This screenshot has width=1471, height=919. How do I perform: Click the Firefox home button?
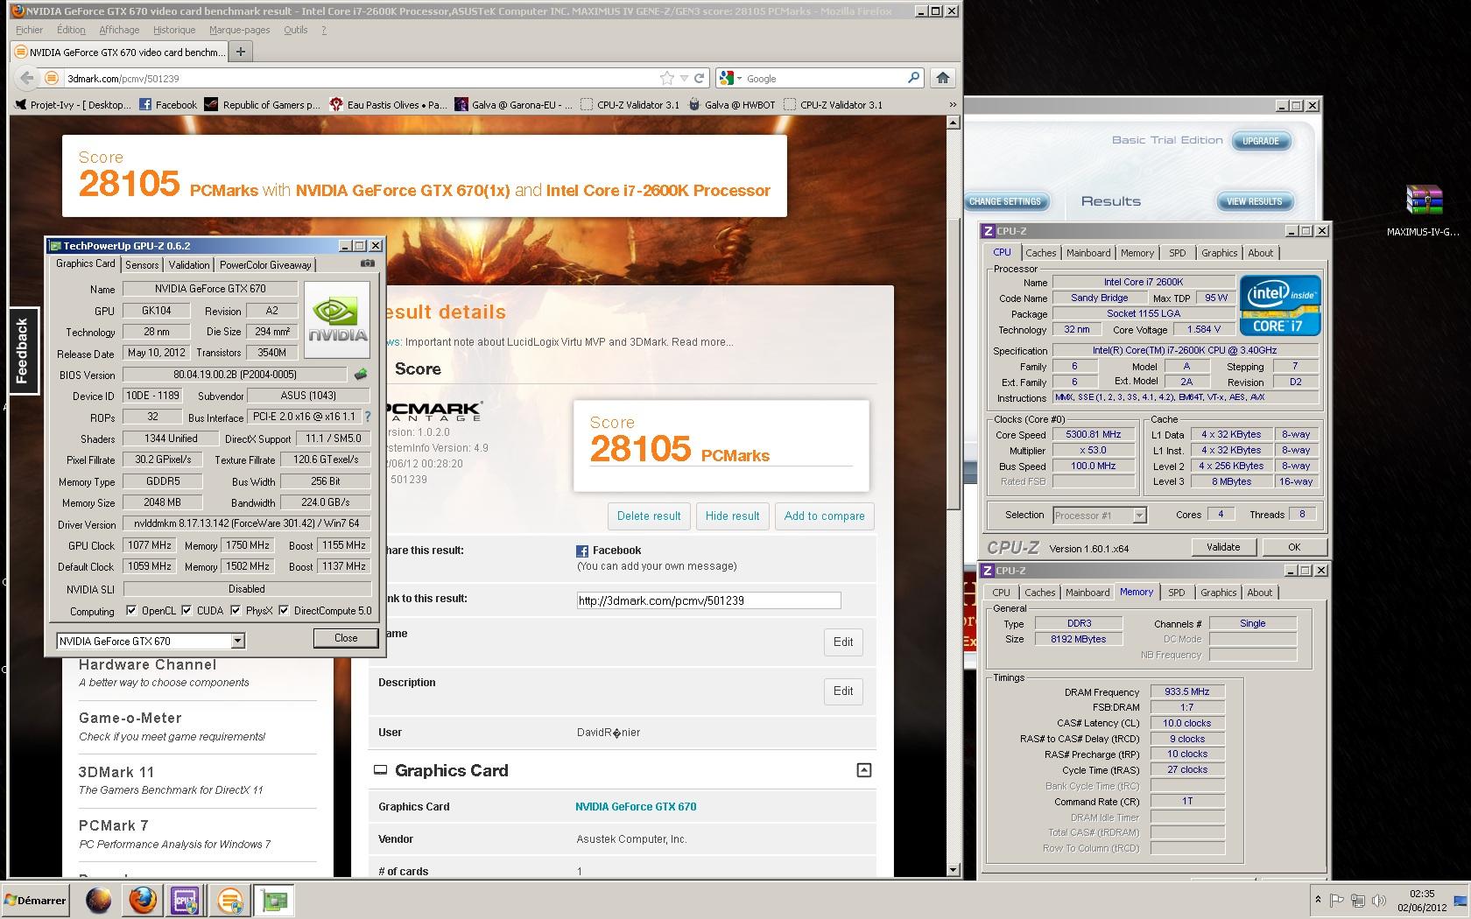943,78
